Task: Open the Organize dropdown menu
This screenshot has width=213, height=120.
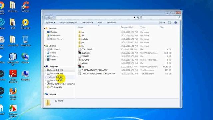Action: [x=50, y=23]
